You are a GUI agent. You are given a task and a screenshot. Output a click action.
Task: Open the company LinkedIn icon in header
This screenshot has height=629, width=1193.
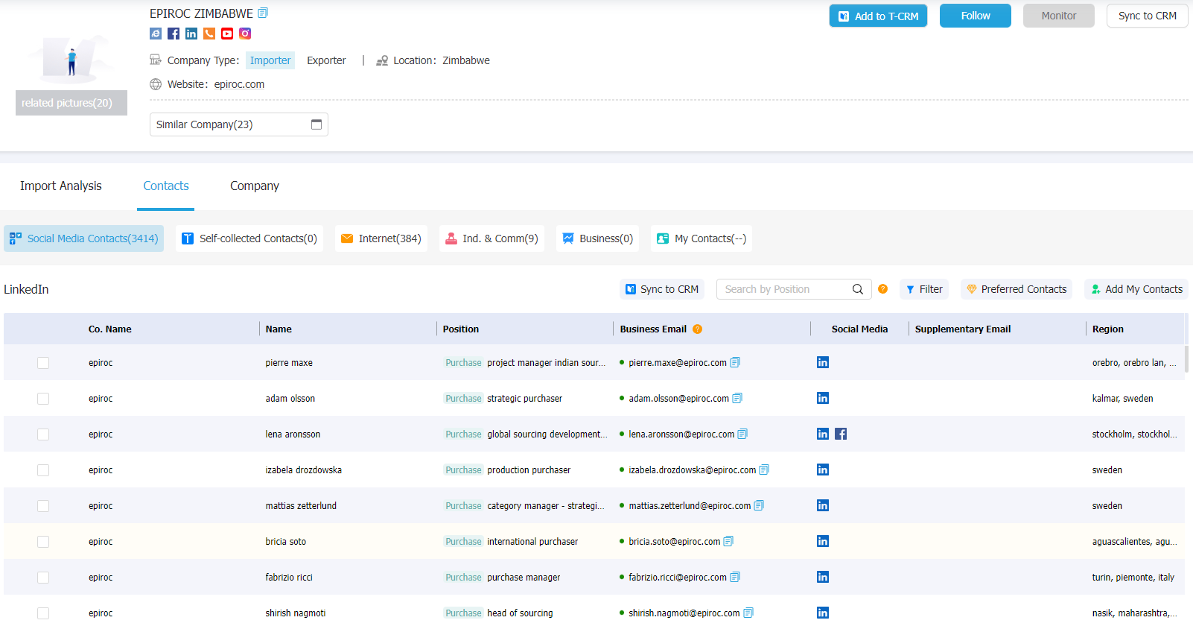point(191,34)
